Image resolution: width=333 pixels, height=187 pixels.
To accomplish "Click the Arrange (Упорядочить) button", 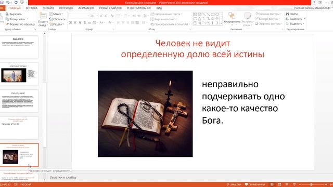I will pyautogui.click(x=232, y=19).
